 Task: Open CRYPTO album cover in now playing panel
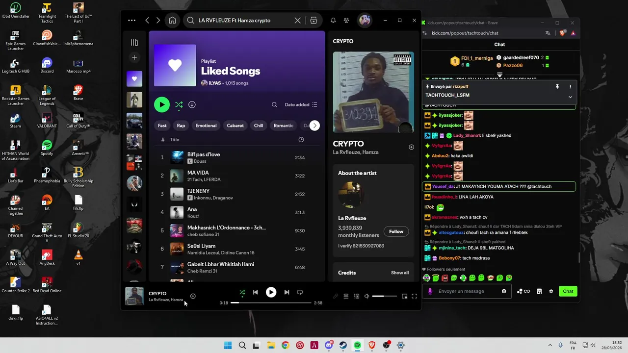373,92
